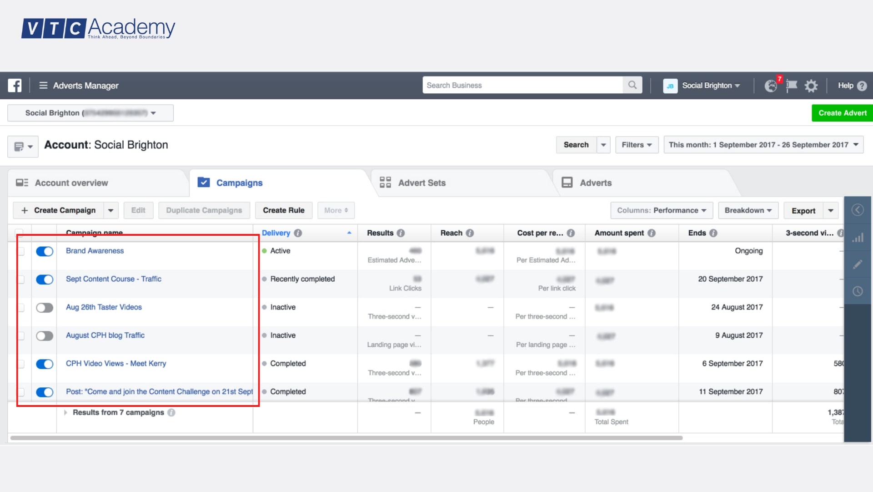Viewport: 873px width, 492px height.
Task: Open the date range dropdown
Action: point(763,145)
